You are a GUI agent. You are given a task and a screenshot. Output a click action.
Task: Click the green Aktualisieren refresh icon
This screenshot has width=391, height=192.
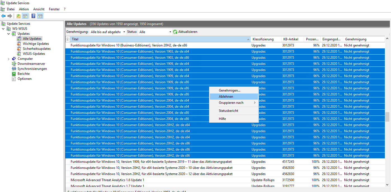point(175,32)
